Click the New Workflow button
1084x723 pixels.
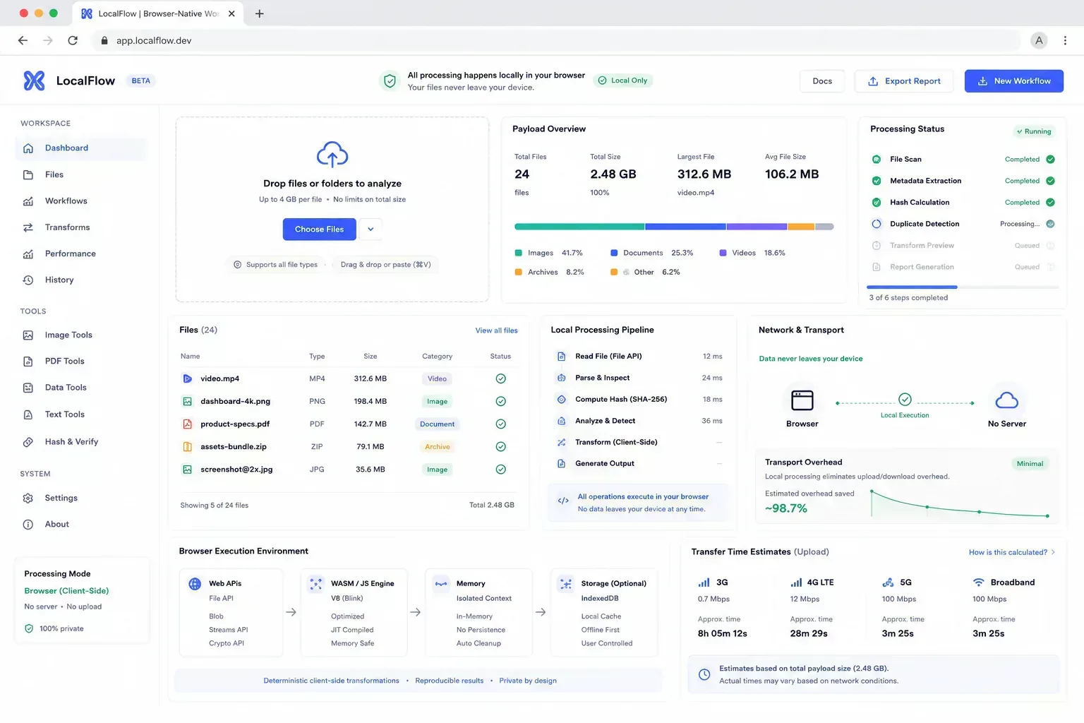point(1013,80)
